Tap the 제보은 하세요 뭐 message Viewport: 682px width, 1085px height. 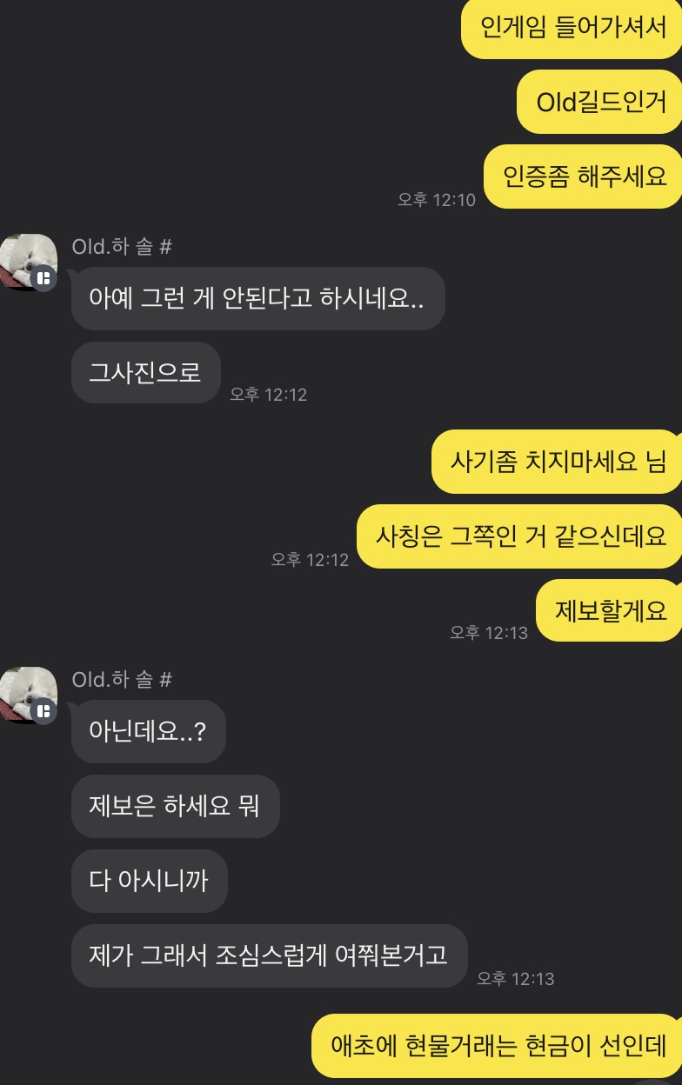tap(174, 806)
